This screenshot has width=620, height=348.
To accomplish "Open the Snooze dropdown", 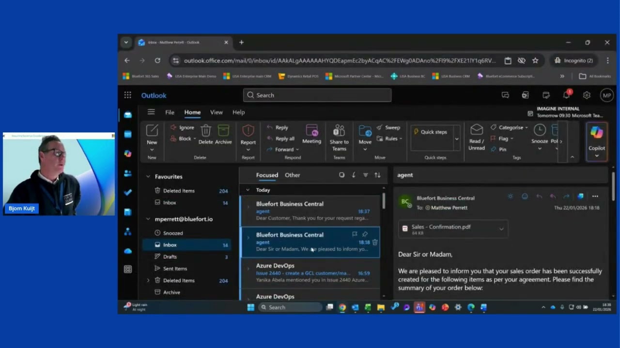I will click(x=540, y=149).
